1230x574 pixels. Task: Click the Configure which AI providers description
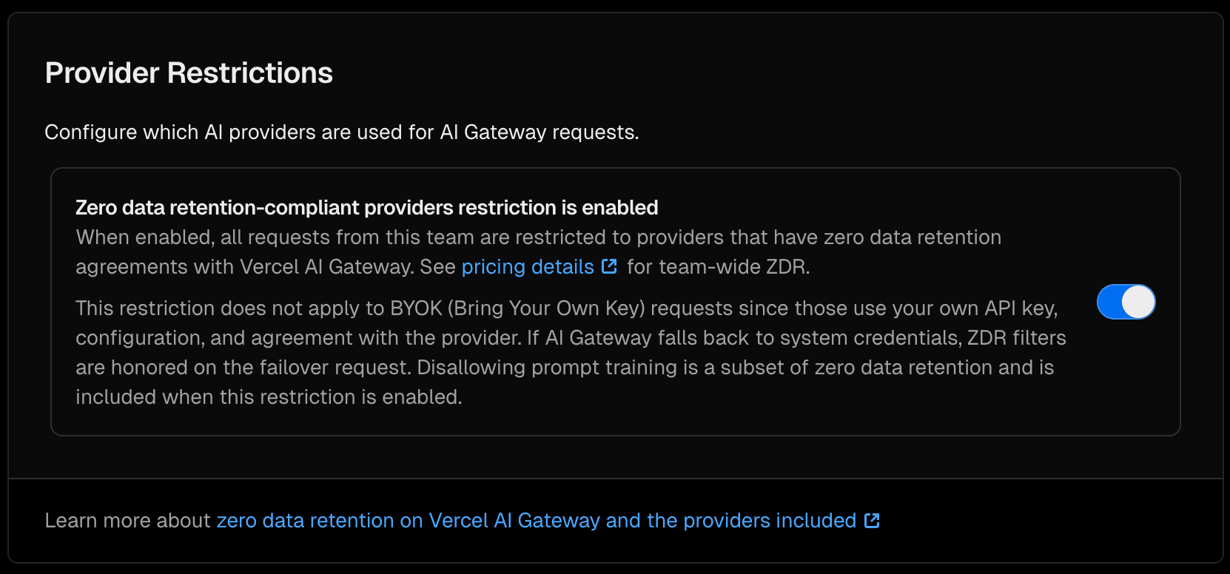(341, 132)
